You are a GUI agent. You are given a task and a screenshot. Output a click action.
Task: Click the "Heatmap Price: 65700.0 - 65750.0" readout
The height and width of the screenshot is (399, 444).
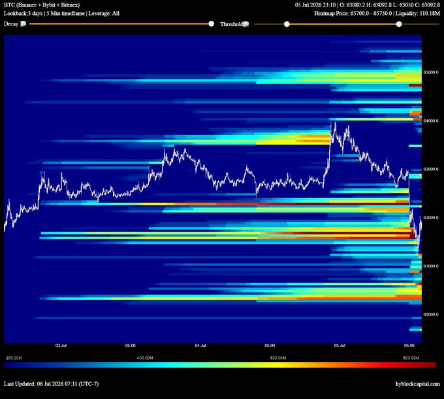(x=353, y=13)
